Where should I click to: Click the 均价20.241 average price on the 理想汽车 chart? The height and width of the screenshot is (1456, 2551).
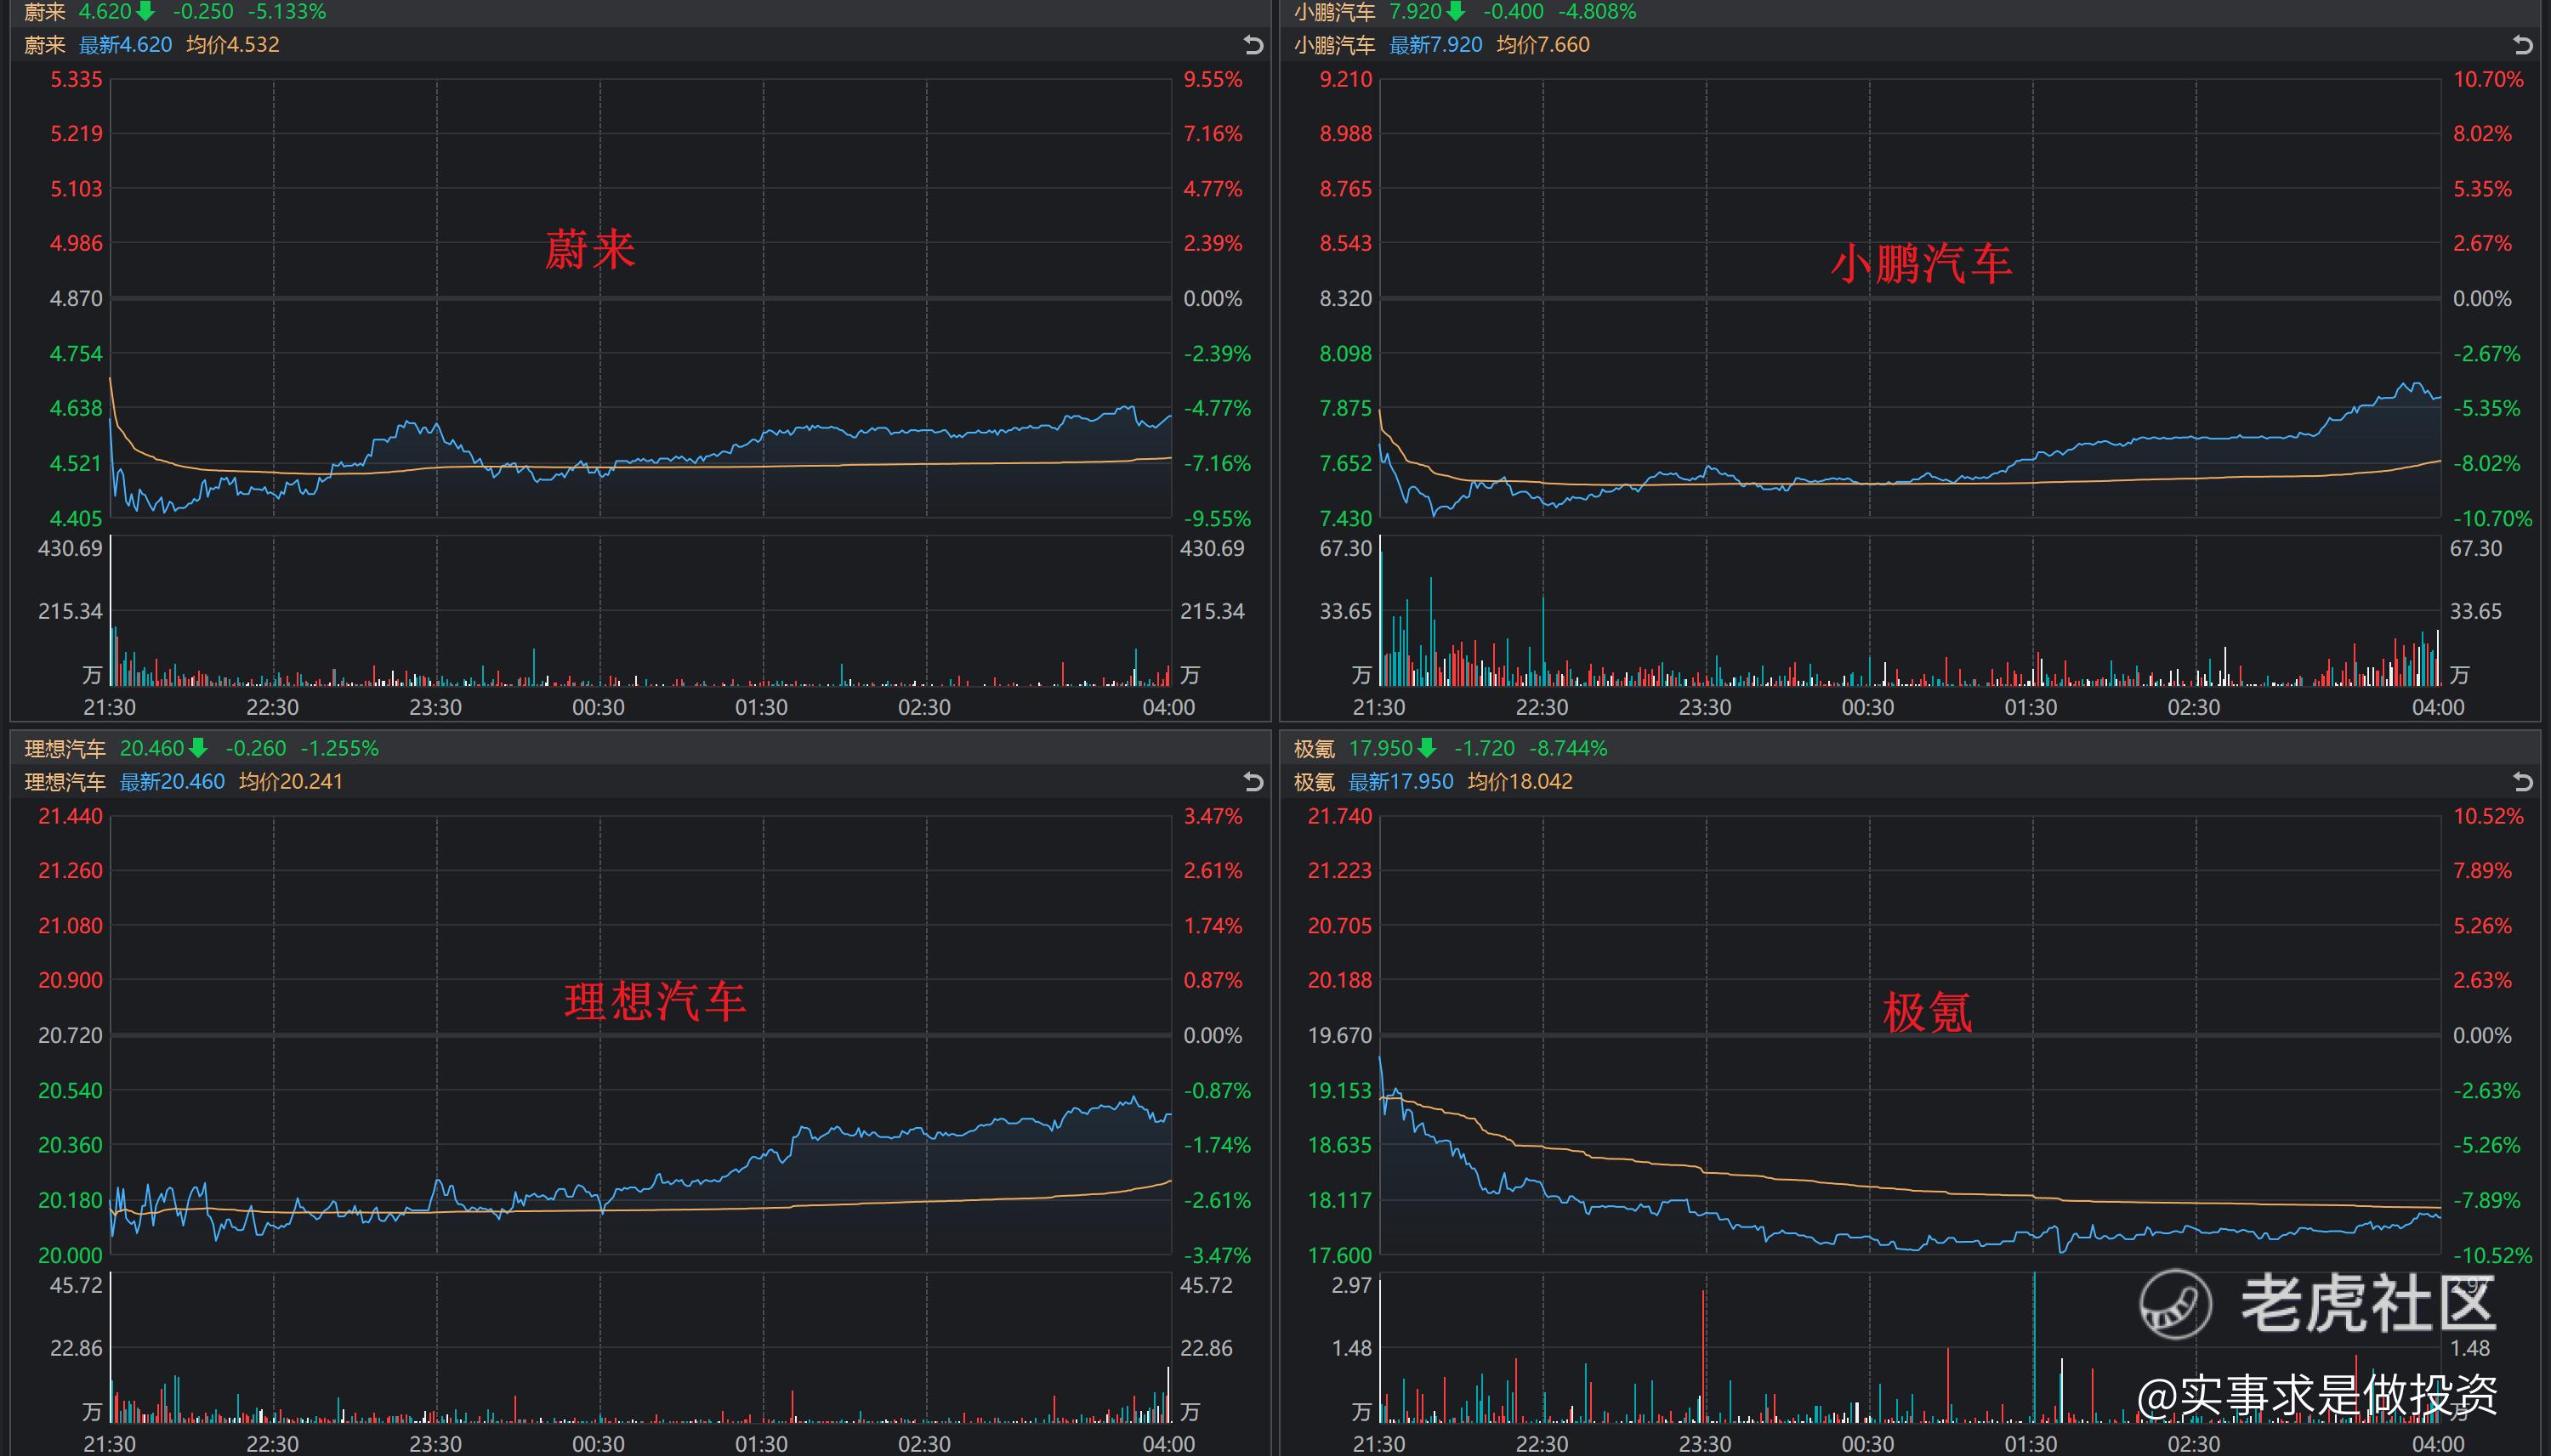pos(291,781)
